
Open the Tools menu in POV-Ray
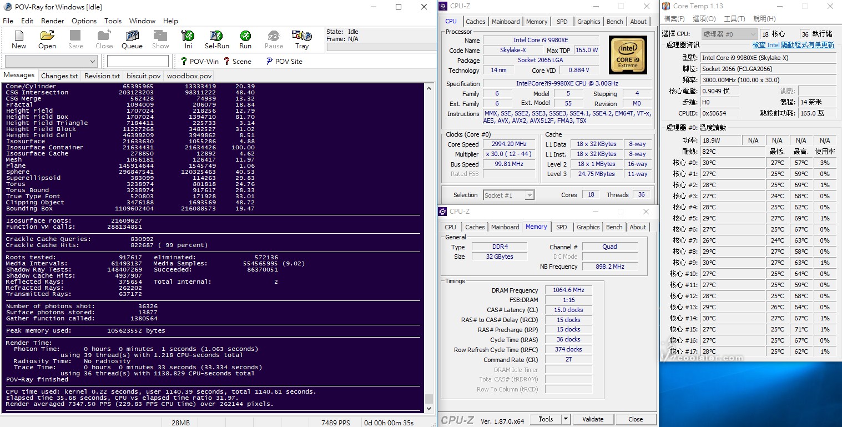(x=113, y=21)
